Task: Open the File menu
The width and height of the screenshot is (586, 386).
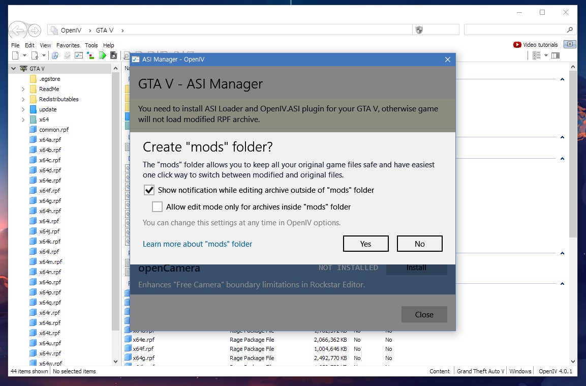Action: [x=15, y=45]
